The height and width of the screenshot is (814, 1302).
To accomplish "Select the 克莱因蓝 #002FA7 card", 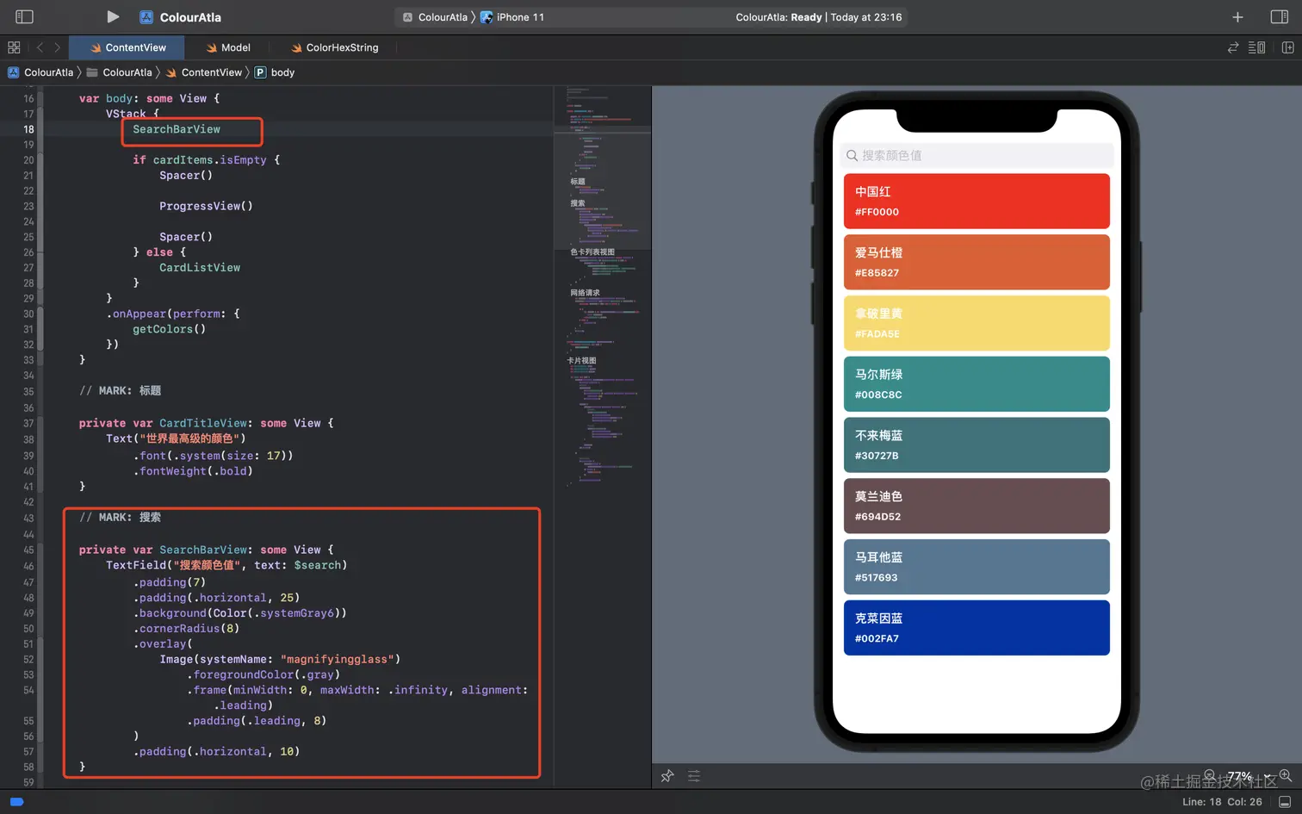I will click(x=976, y=628).
